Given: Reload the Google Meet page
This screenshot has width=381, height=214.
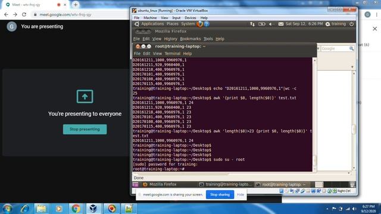Looking at the screenshot, I should click(x=24, y=14).
